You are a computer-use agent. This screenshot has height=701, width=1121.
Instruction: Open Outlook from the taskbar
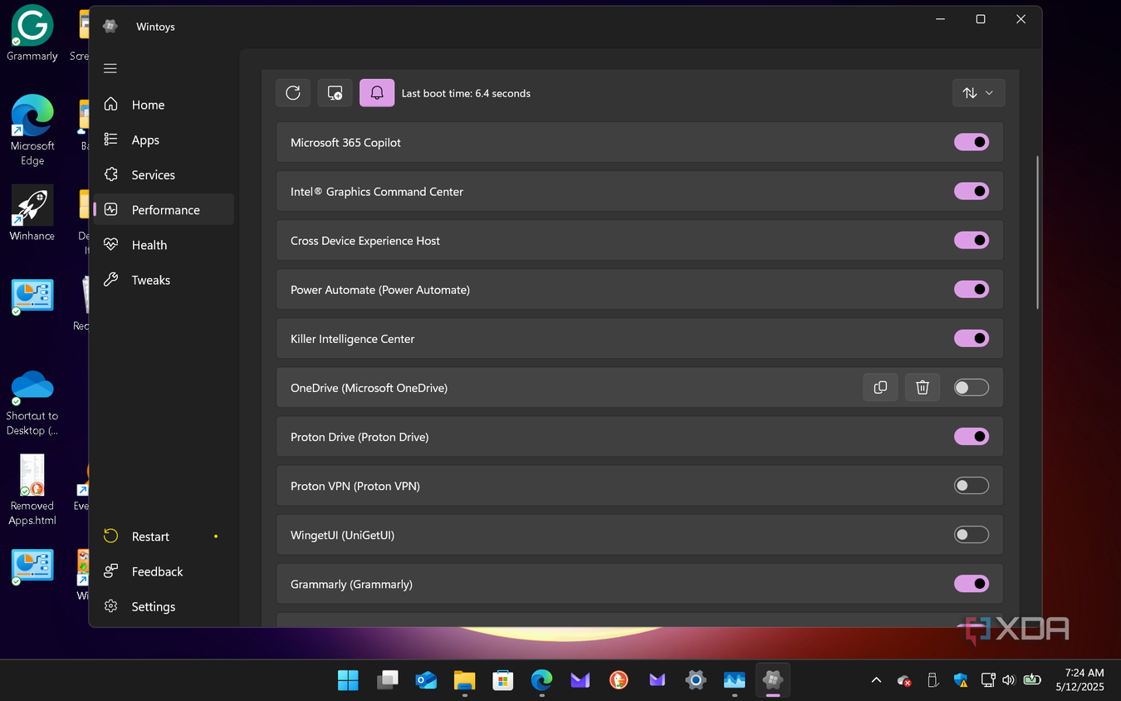pyautogui.click(x=426, y=680)
